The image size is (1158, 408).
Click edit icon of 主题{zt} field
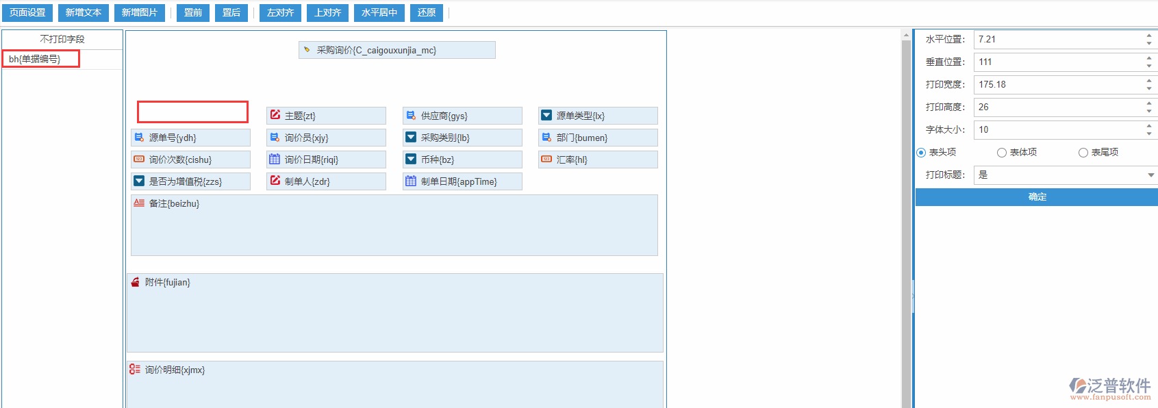pos(275,115)
